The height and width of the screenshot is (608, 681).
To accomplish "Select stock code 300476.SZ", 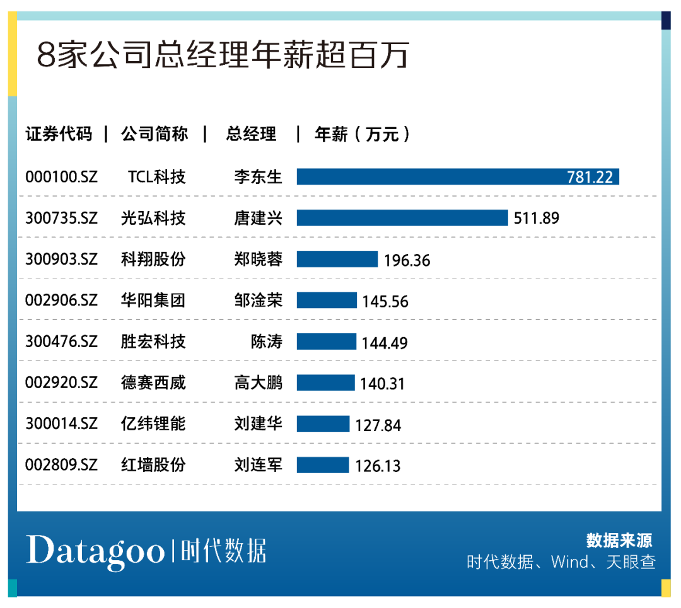I will 61,341.
